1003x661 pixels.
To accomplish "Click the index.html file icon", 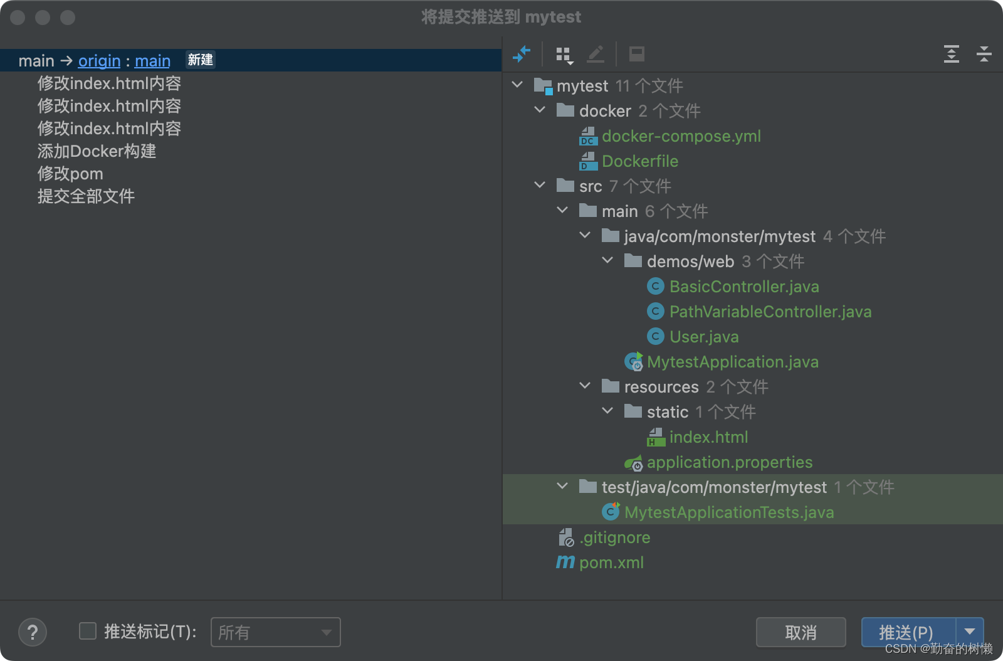I will coord(656,437).
